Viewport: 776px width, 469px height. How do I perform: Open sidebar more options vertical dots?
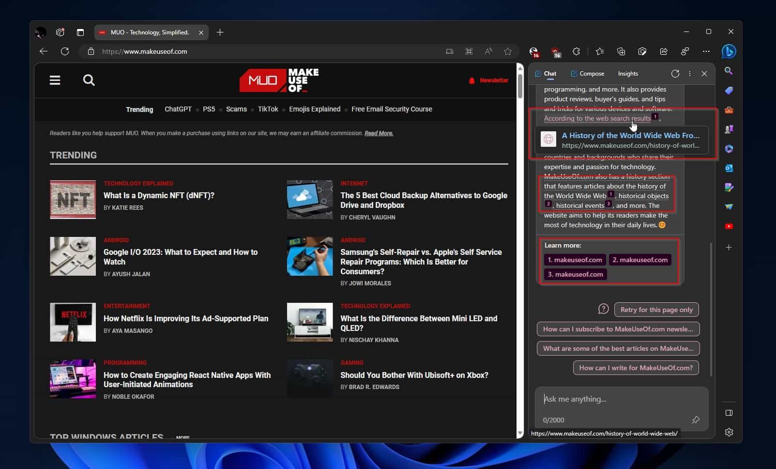[x=690, y=74]
